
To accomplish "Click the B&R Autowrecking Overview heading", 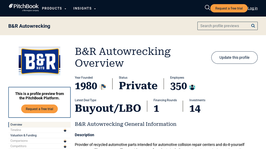I will click(x=123, y=57).
